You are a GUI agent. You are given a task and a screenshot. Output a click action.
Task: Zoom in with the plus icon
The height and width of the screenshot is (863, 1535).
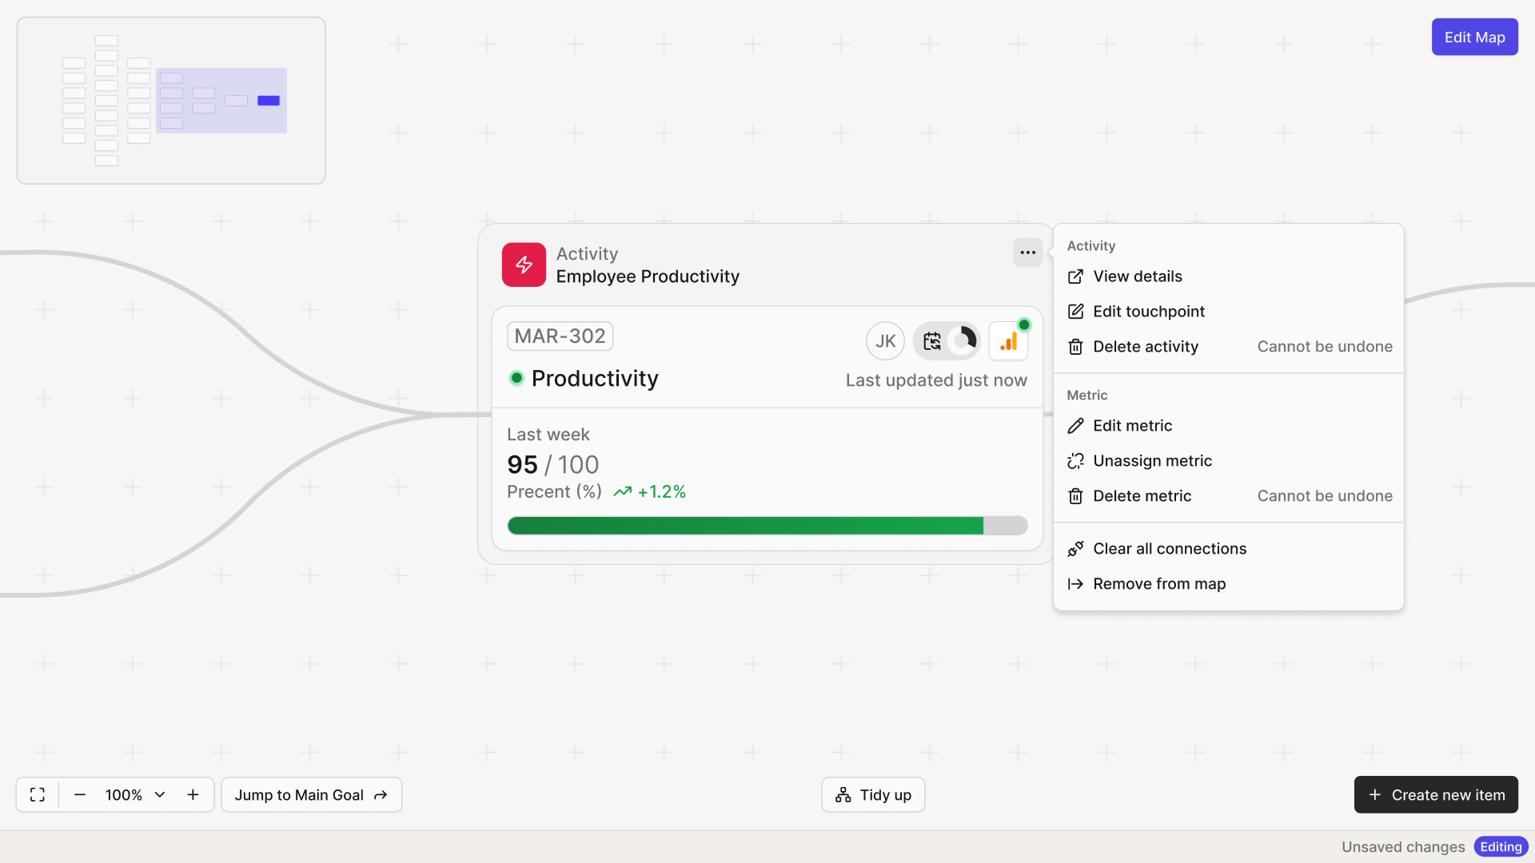coord(193,794)
